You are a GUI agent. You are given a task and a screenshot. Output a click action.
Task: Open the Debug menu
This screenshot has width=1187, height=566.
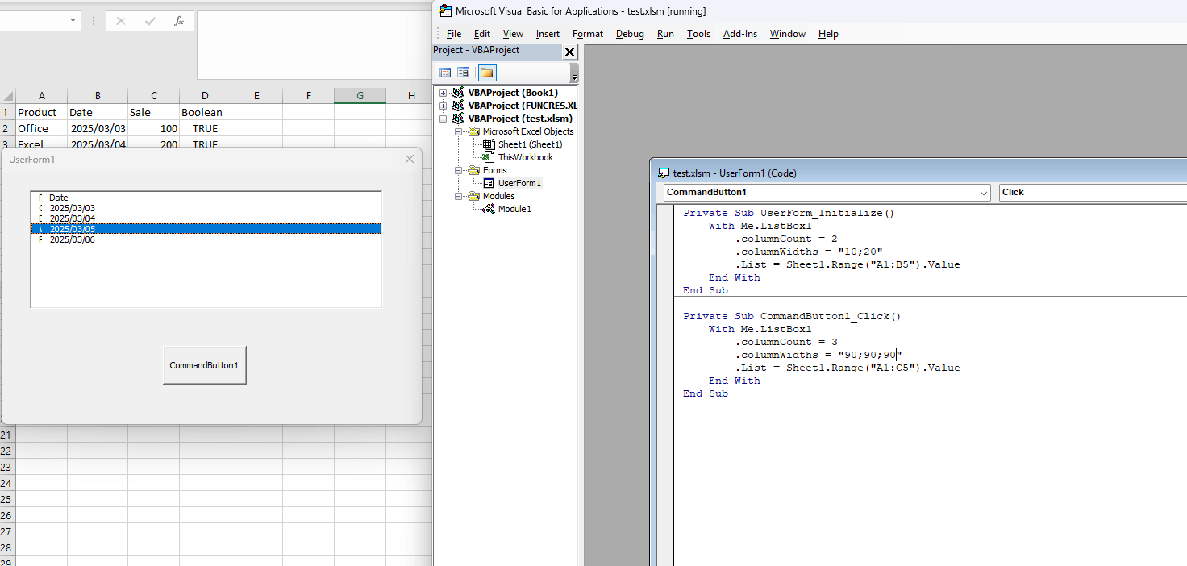pos(630,34)
